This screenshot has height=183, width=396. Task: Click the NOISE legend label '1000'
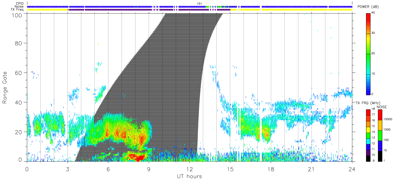[x=387, y=129]
